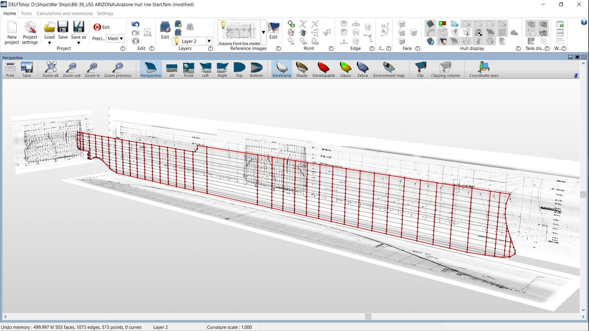This screenshot has height=331, width=589.
Task: Select Zebra stripe shading mode
Action: pos(362,70)
